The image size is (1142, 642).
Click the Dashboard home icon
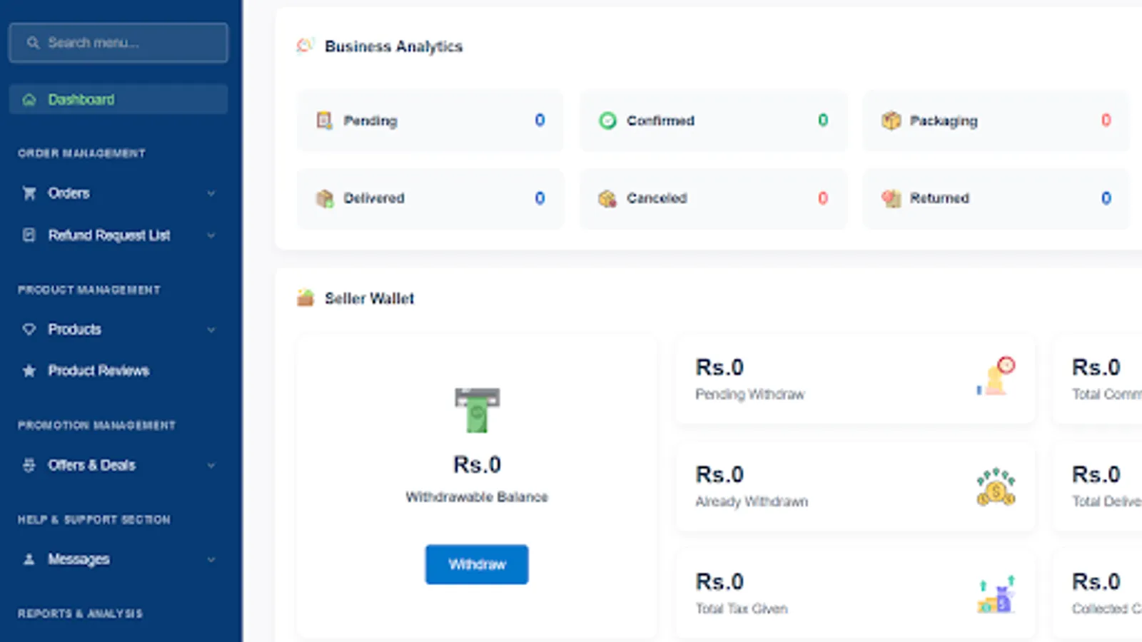(x=29, y=100)
